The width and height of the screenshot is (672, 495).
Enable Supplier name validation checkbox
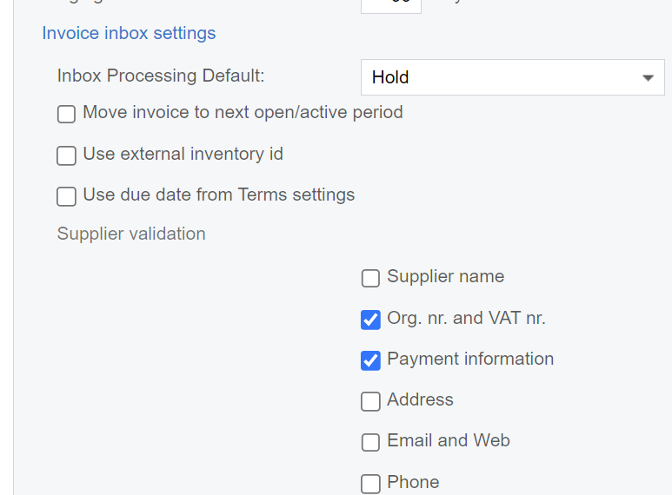tap(370, 278)
